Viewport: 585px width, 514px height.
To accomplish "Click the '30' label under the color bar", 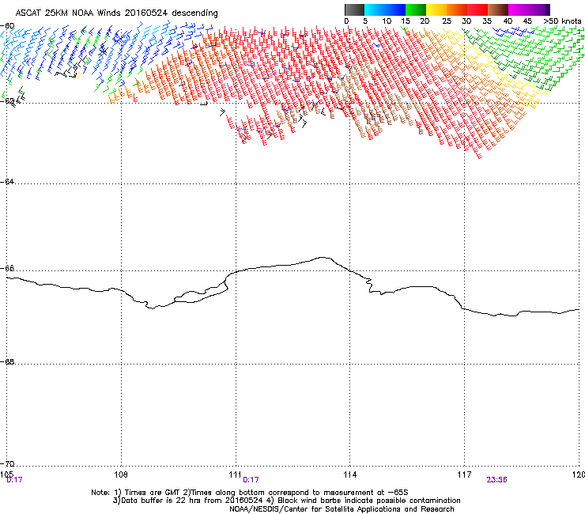I will (466, 21).
